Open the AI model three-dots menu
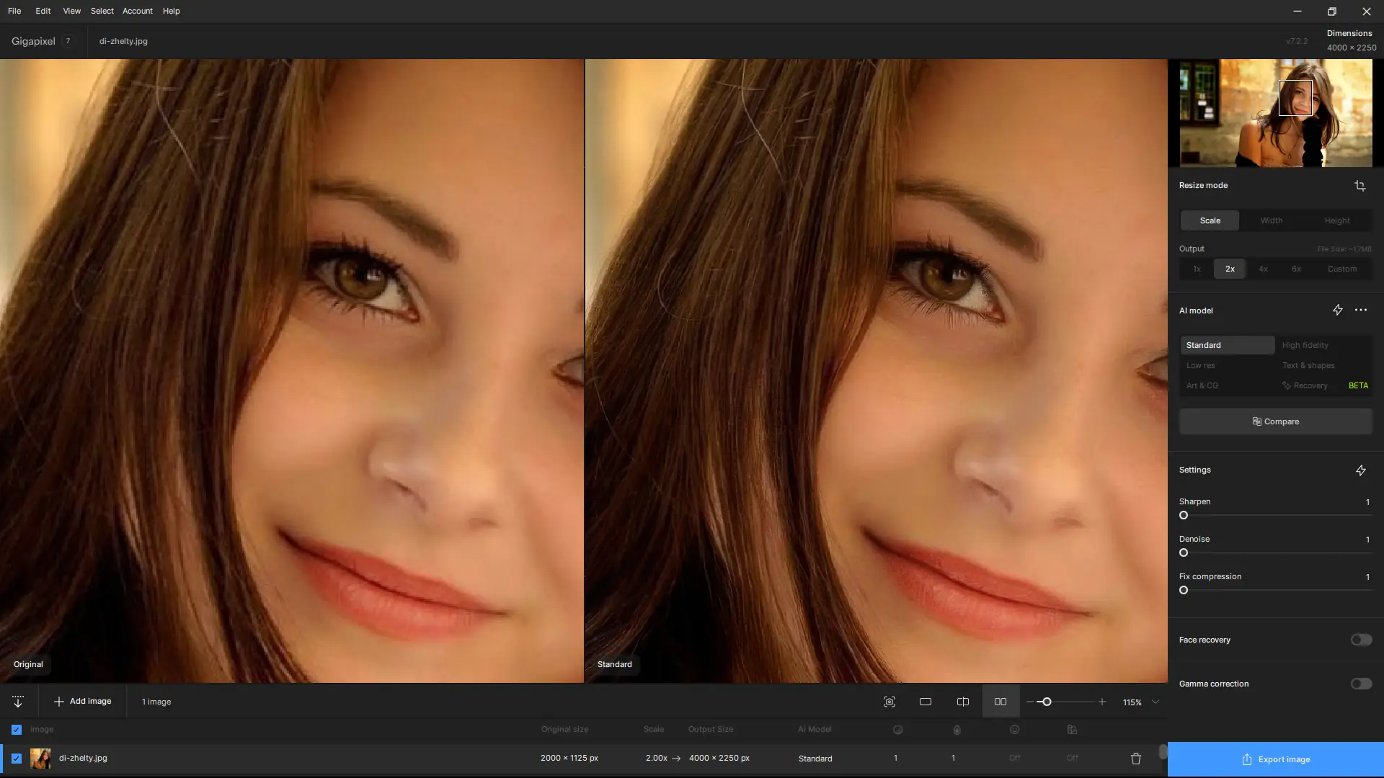 click(1361, 310)
